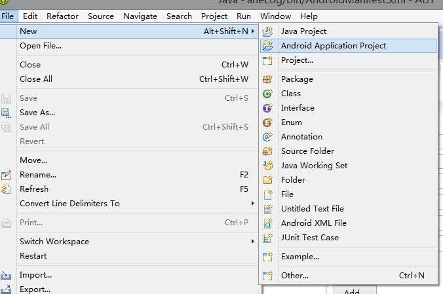Select Restart in the File menu

(129, 256)
